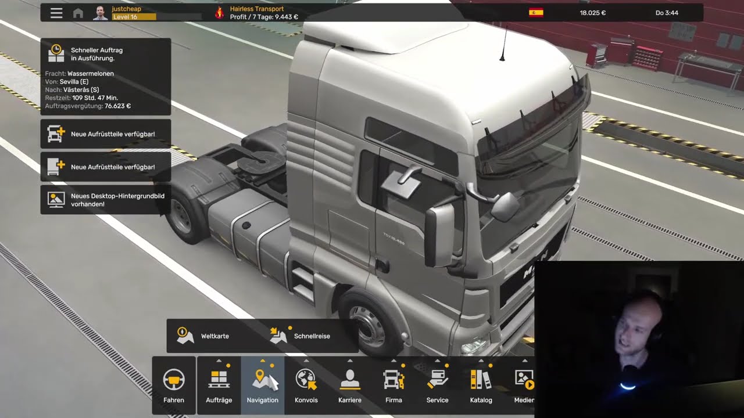Image resolution: width=744 pixels, height=418 pixels.
Task: Click Auftragsvergütung: 76.623 € line
Action: pos(88,106)
